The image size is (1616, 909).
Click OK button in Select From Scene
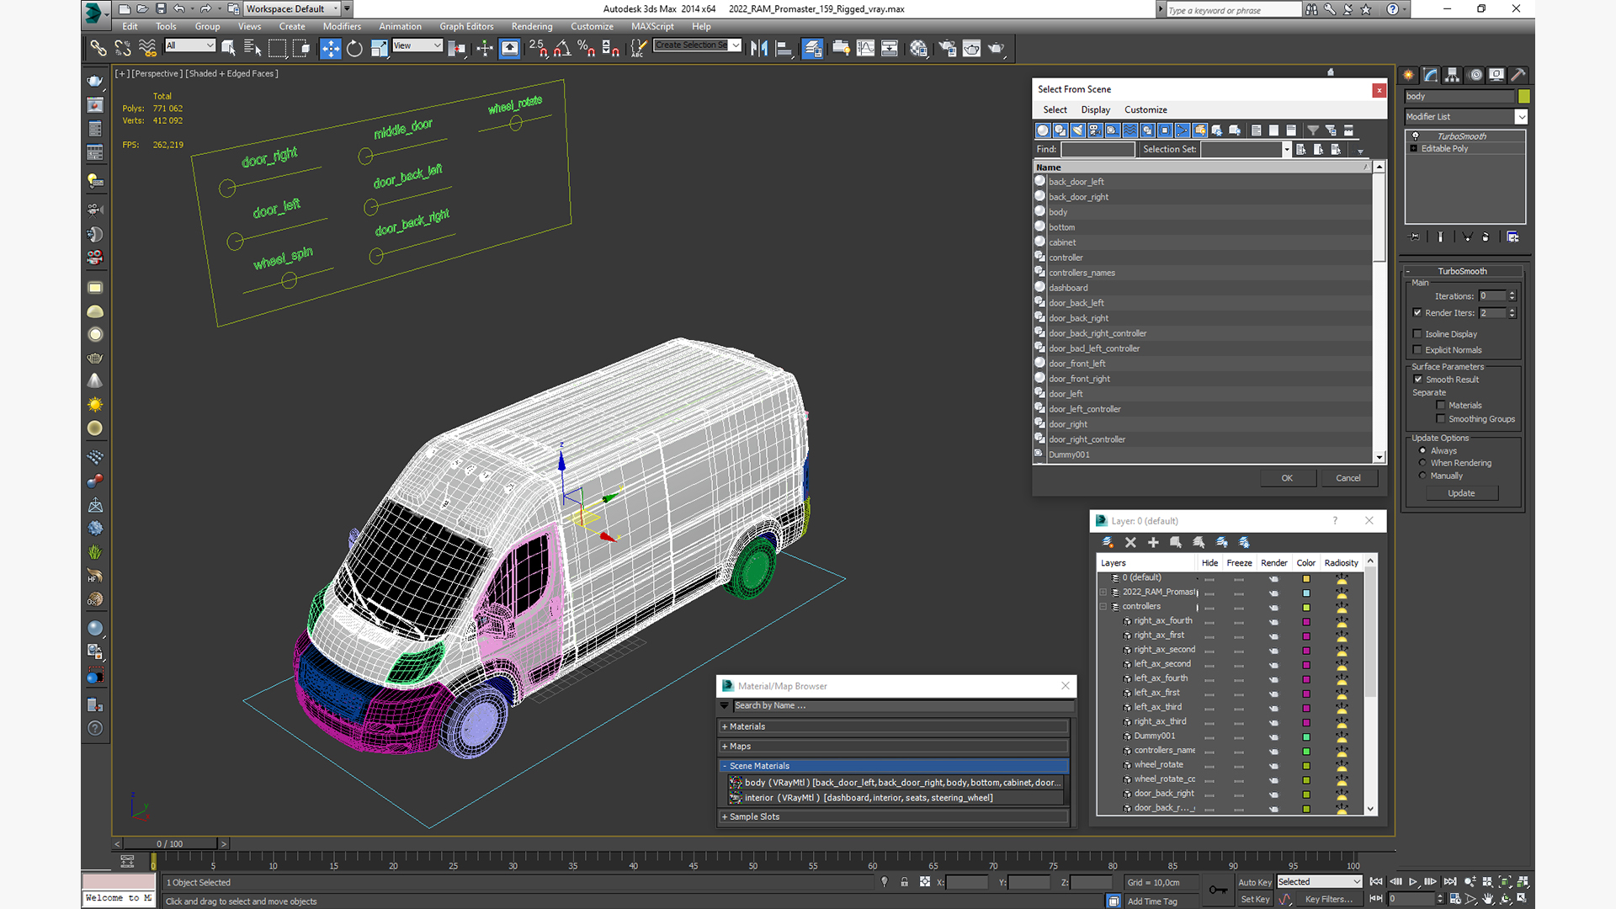tap(1288, 477)
